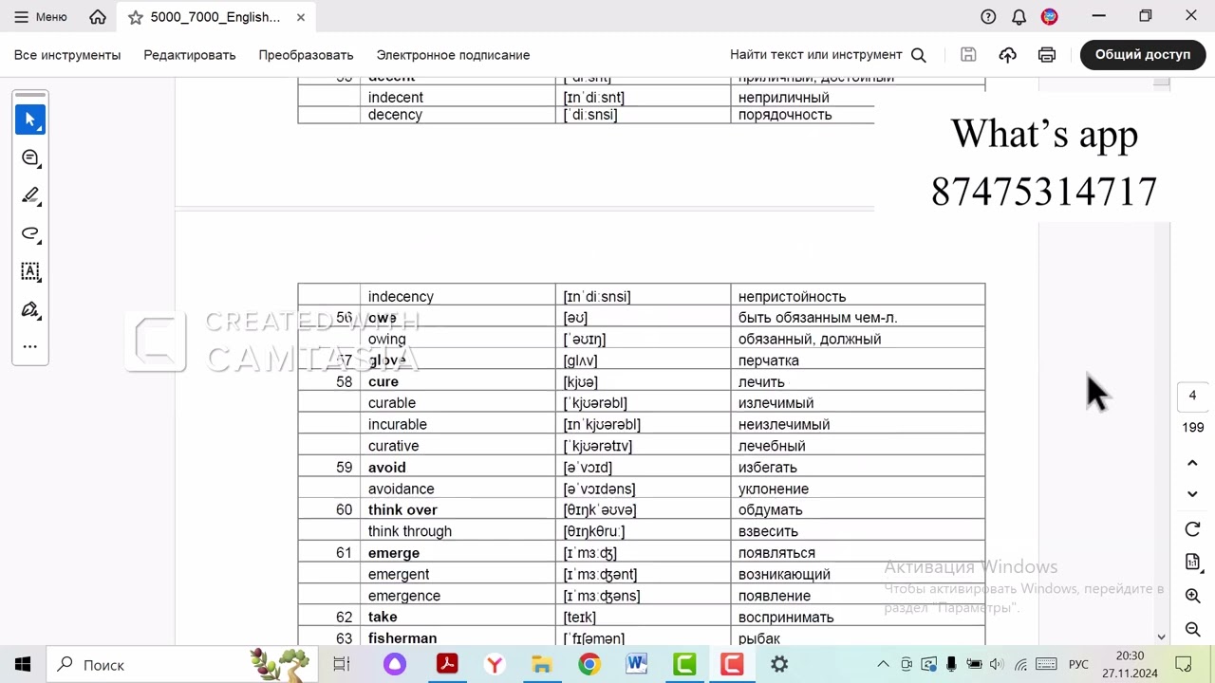Click the Общий доступ button
Screen dimensions: 1215x683
(1143, 55)
